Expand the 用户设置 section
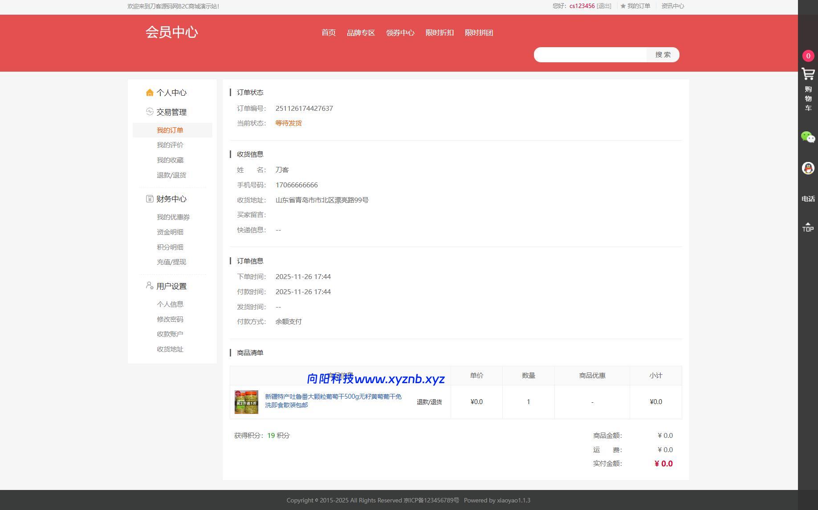The height and width of the screenshot is (510, 818). pos(171,286)
